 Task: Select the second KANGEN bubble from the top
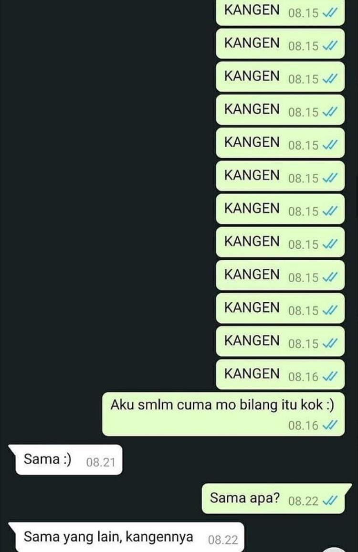(280, 43)
